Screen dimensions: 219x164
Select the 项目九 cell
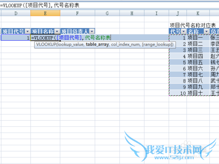[x=198, y=87]
